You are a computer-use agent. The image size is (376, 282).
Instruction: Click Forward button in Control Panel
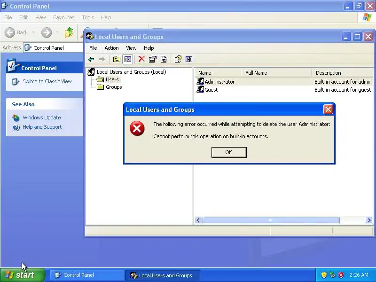coord(47,32)
